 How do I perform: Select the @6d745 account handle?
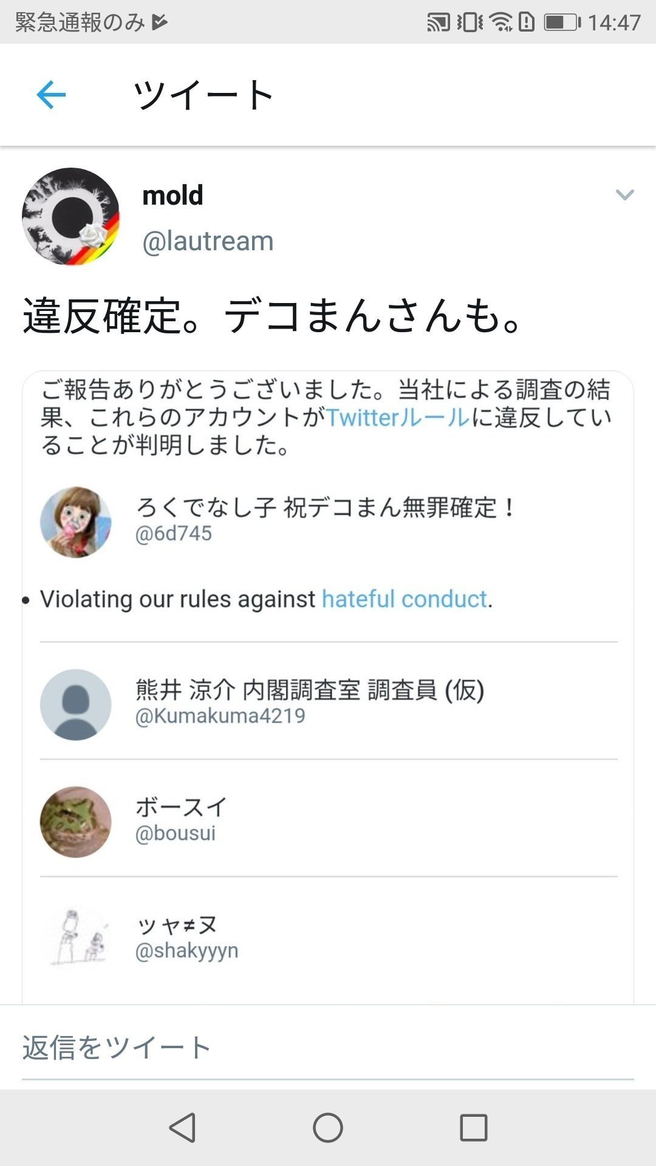pyautogui.click(x=174, y=534)
